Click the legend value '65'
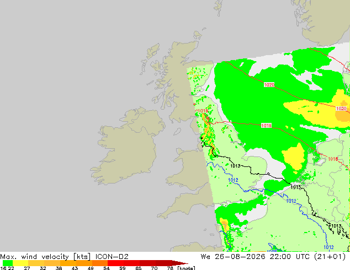350x270 pixels. coord(139,268)
